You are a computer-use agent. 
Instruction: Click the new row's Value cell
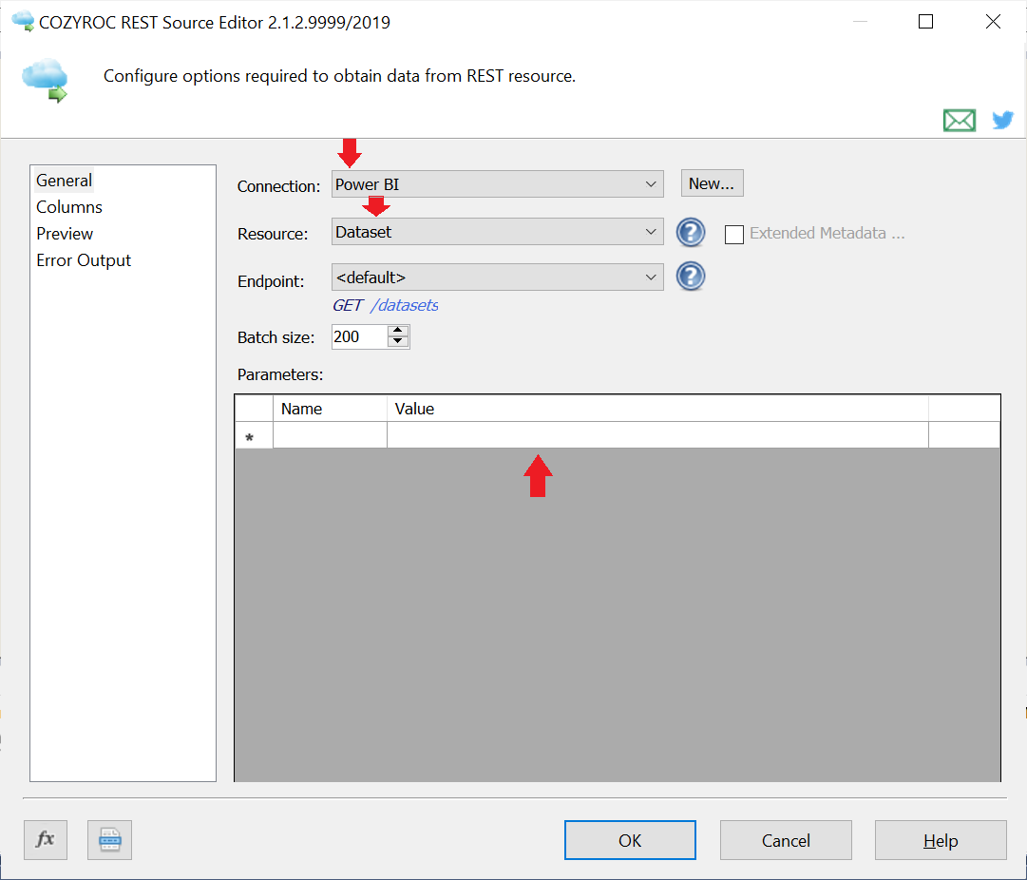coord(657,436)
